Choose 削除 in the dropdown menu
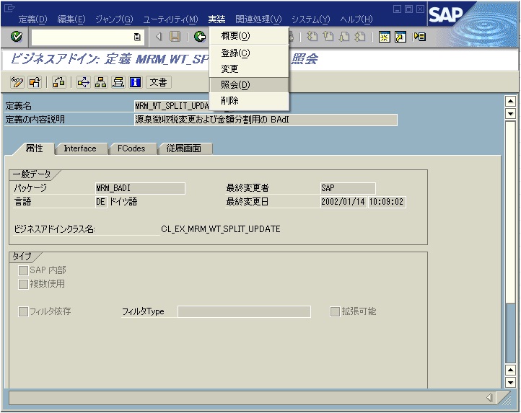Screen dimensions: 521x413 [229, 101]
